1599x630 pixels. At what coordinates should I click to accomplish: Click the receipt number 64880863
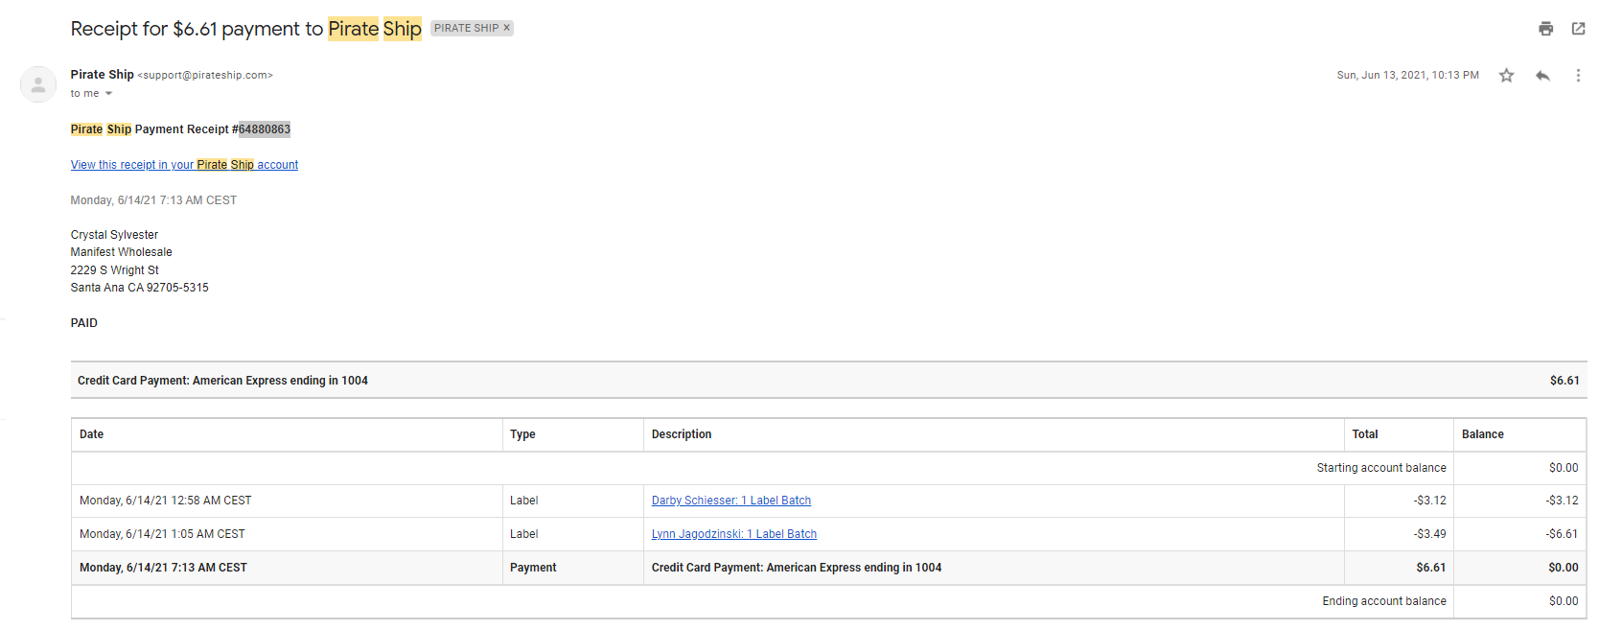click(265, 129)
